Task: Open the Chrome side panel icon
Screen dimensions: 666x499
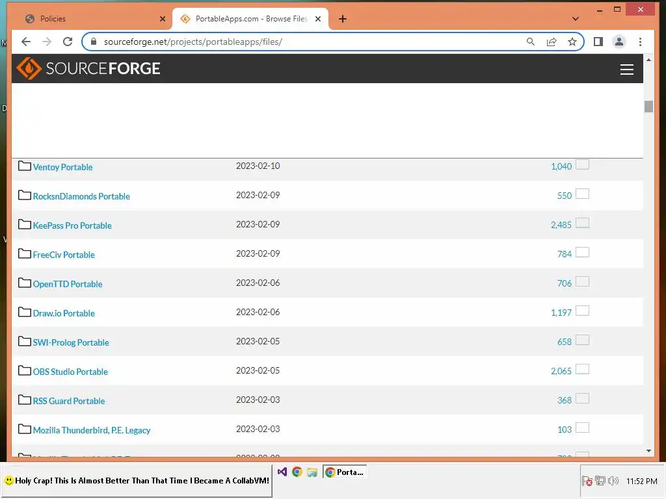Action: click(598, 42)
